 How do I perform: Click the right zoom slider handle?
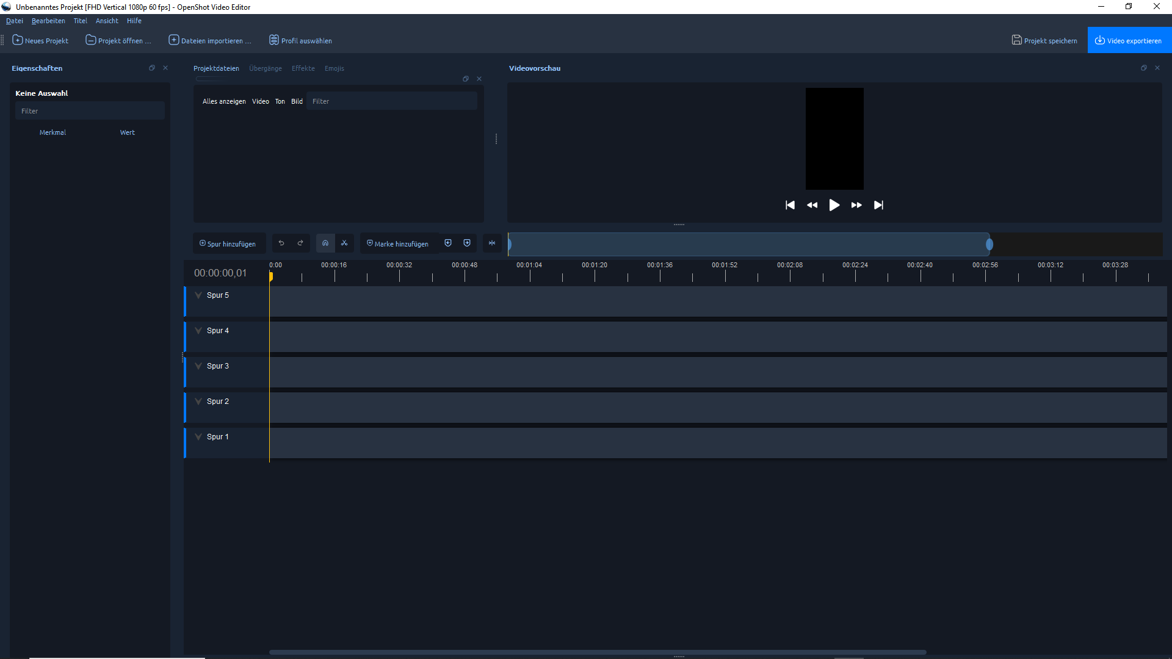(989, 245)
